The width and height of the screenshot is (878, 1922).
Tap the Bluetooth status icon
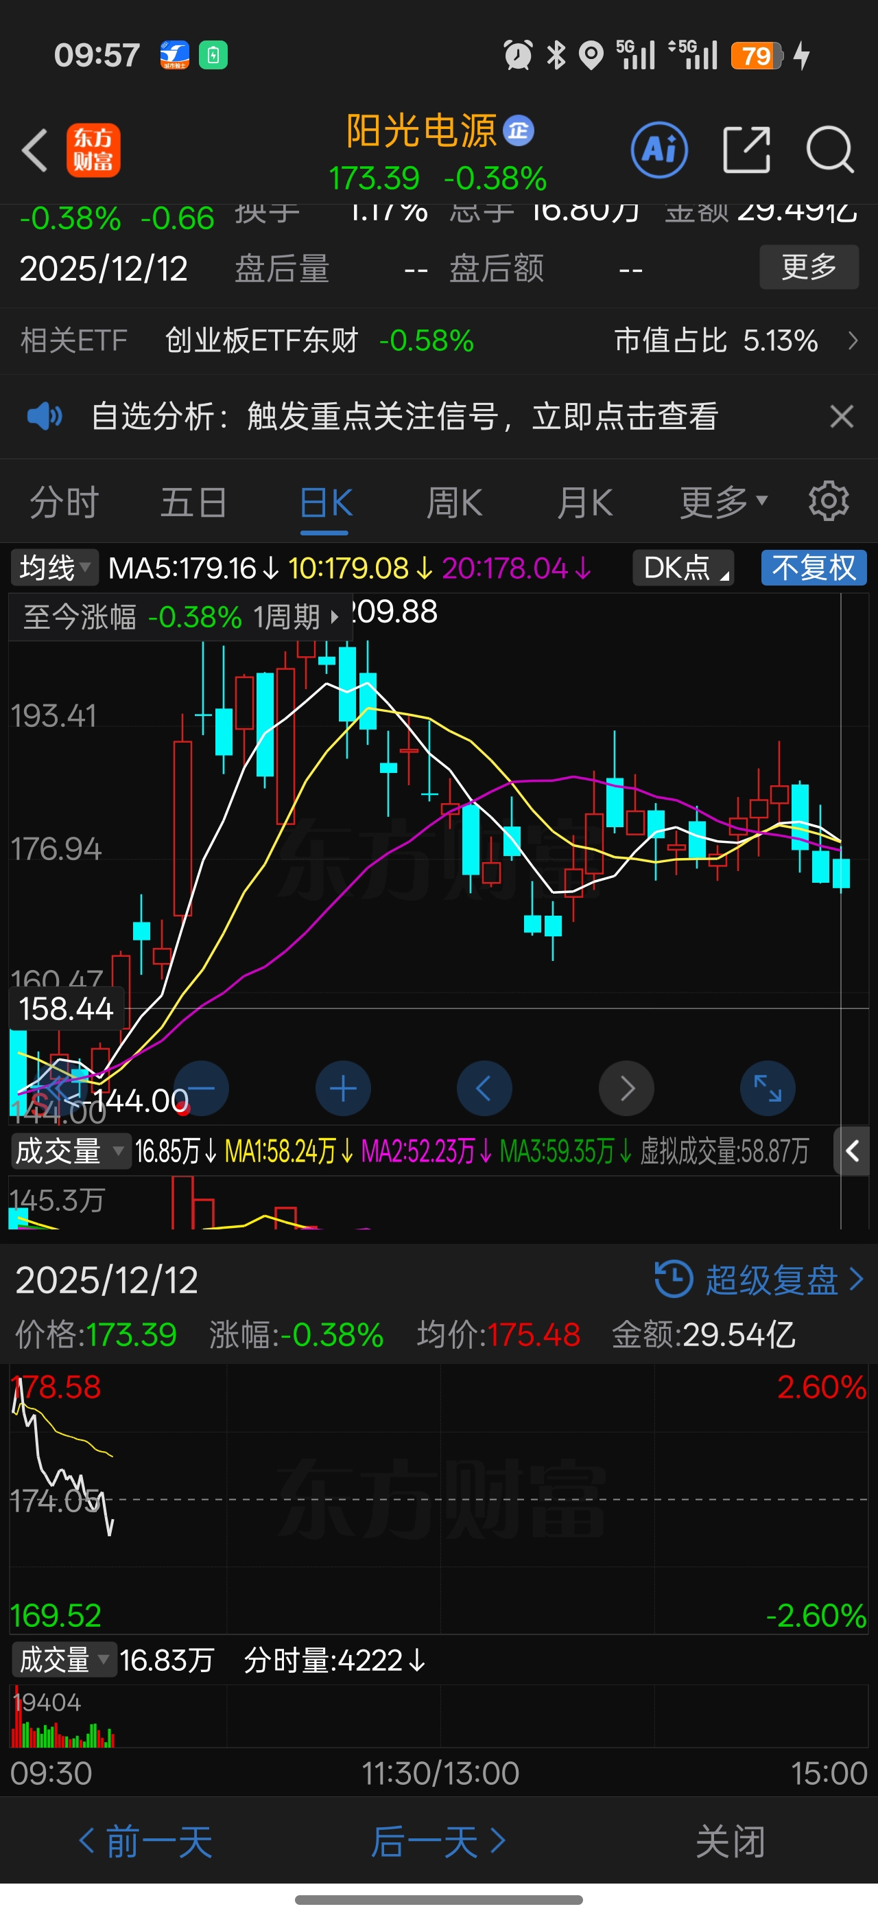point(556,55)
